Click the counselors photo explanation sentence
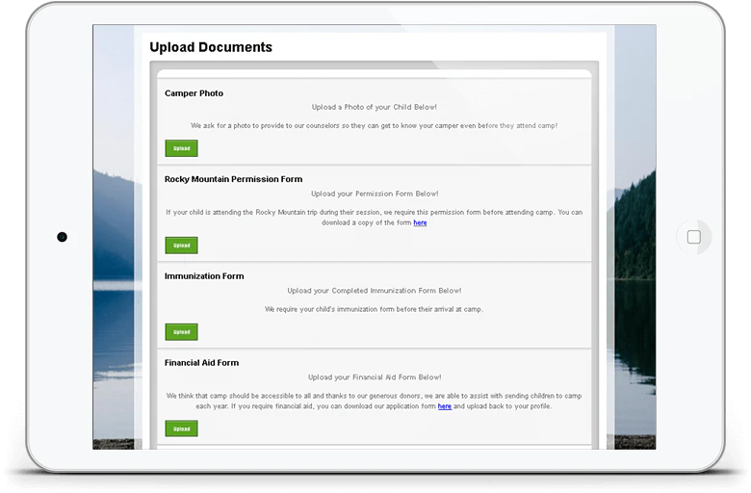Viewport: 751px width, 493px height. pos(375,125)
